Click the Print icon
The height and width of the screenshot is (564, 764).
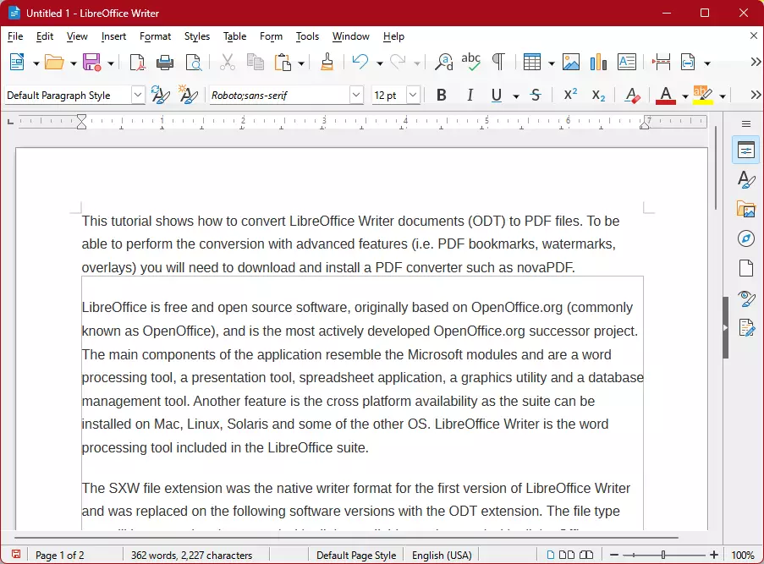tap(165, 63)
